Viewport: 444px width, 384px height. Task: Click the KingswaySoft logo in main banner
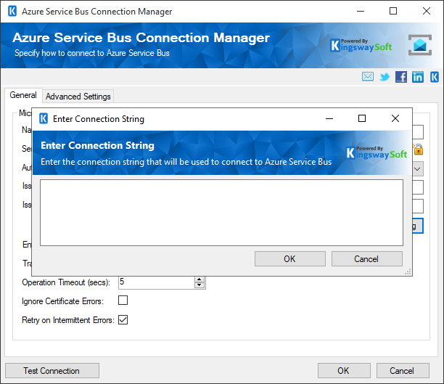point(361,46)
